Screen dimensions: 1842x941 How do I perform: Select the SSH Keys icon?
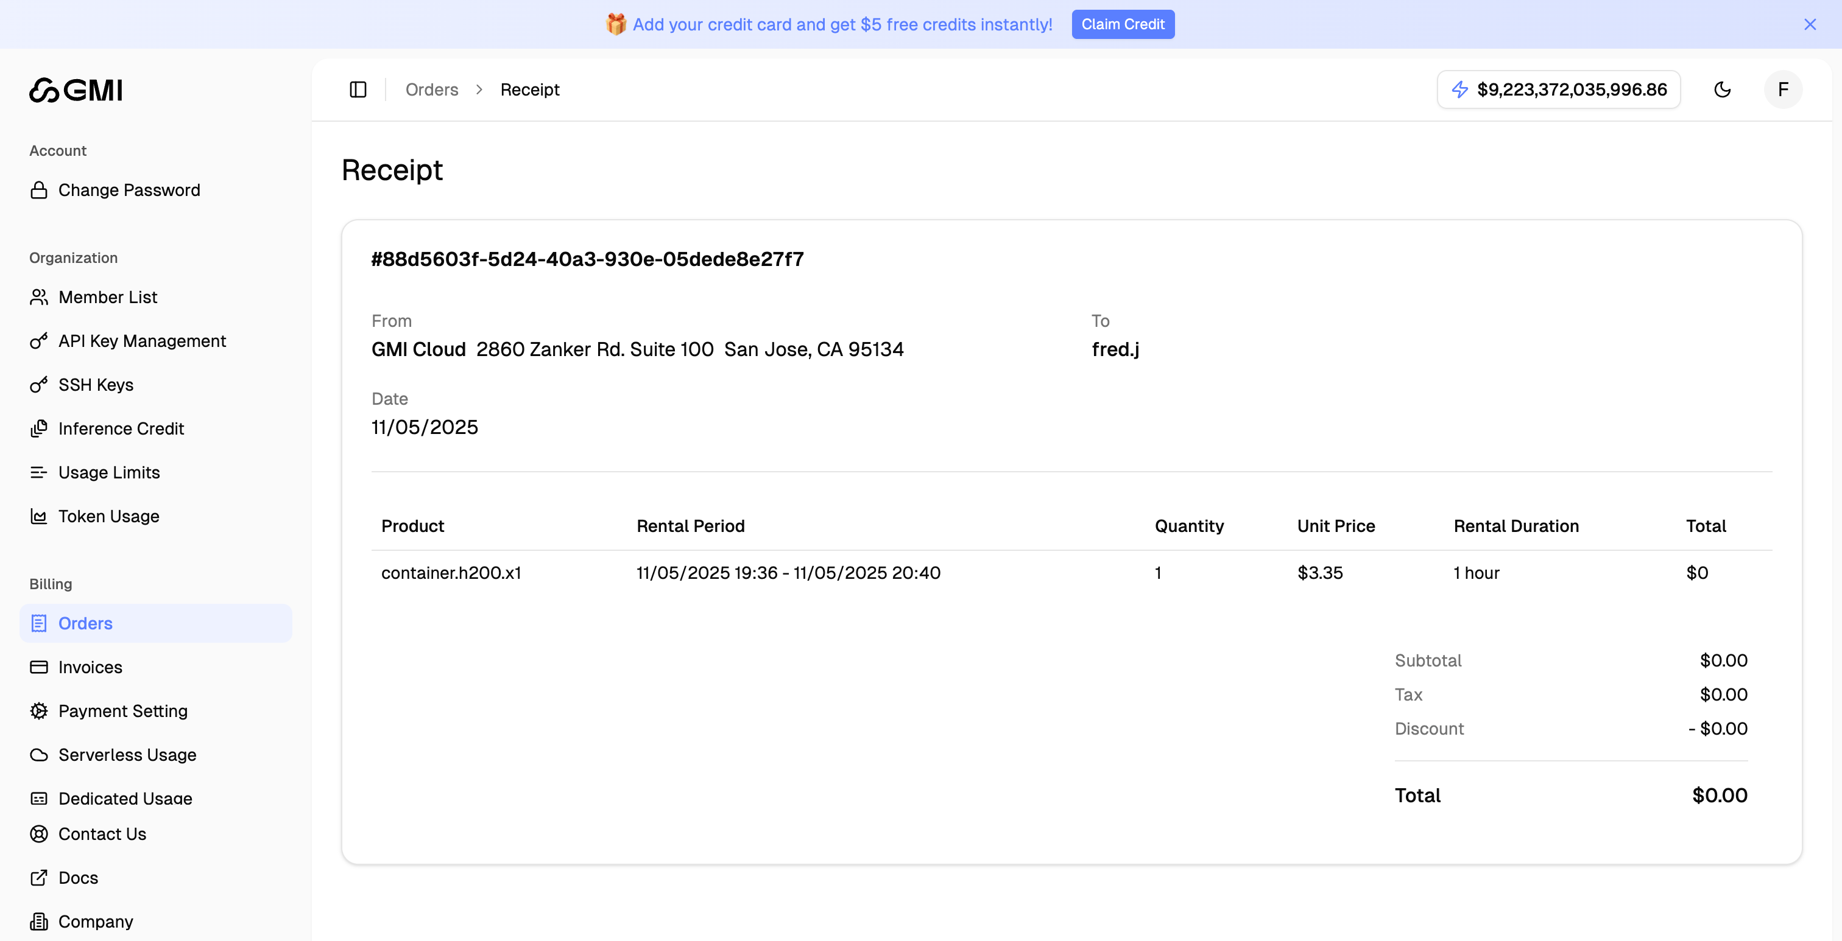[x=40, y=385]
